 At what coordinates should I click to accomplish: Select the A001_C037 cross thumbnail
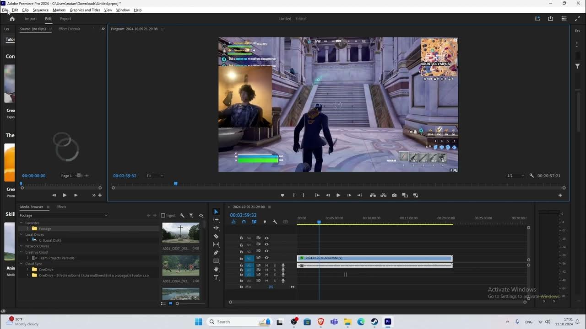pos(180,233)
